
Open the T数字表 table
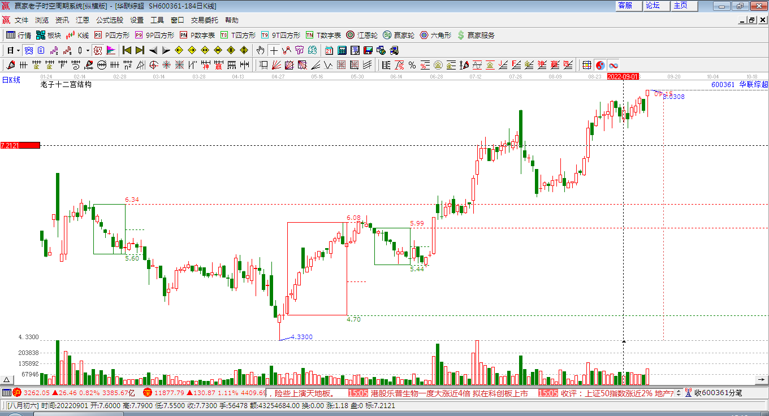(x=323, y=35)
